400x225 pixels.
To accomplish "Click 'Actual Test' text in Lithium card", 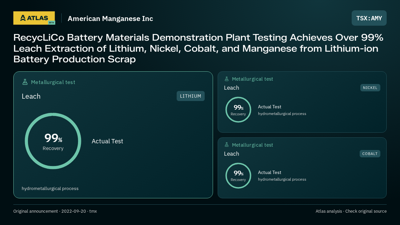I will (107, 141).
